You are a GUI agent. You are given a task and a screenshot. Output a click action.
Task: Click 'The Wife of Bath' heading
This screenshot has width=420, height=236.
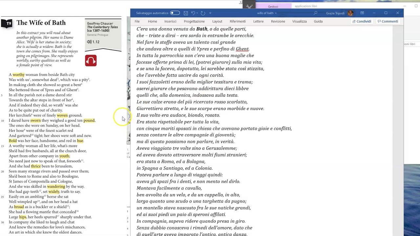(41, 23)
